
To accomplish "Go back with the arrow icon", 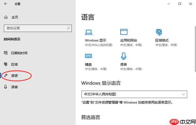I will pyautogui.click(x=6, y=4).
